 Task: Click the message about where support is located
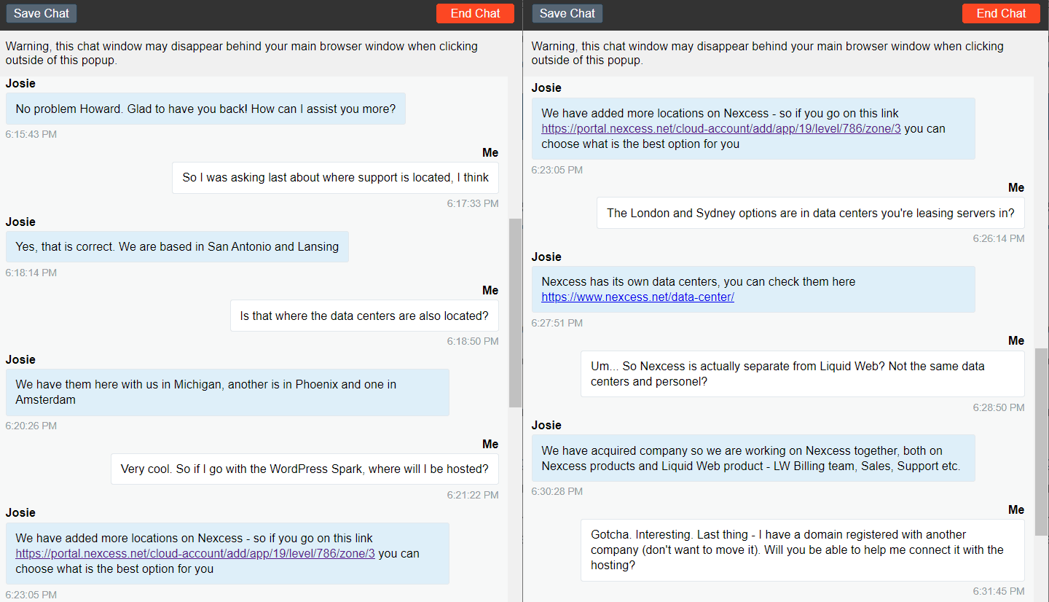[x=335, y=177]
